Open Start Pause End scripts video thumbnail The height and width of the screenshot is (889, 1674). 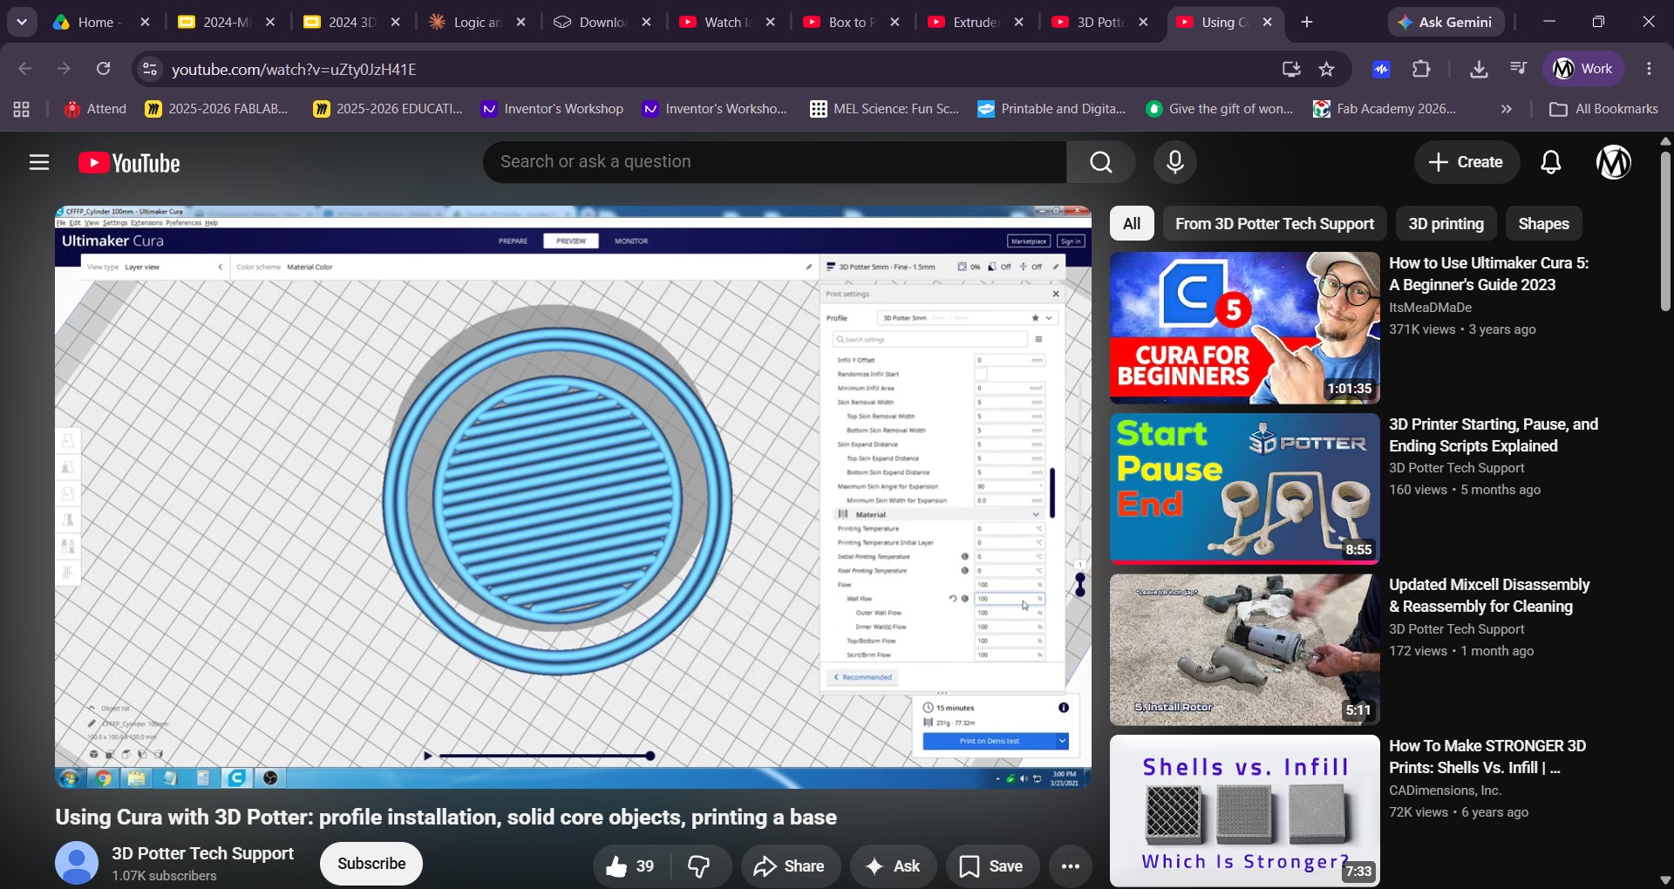(1244, 489)
